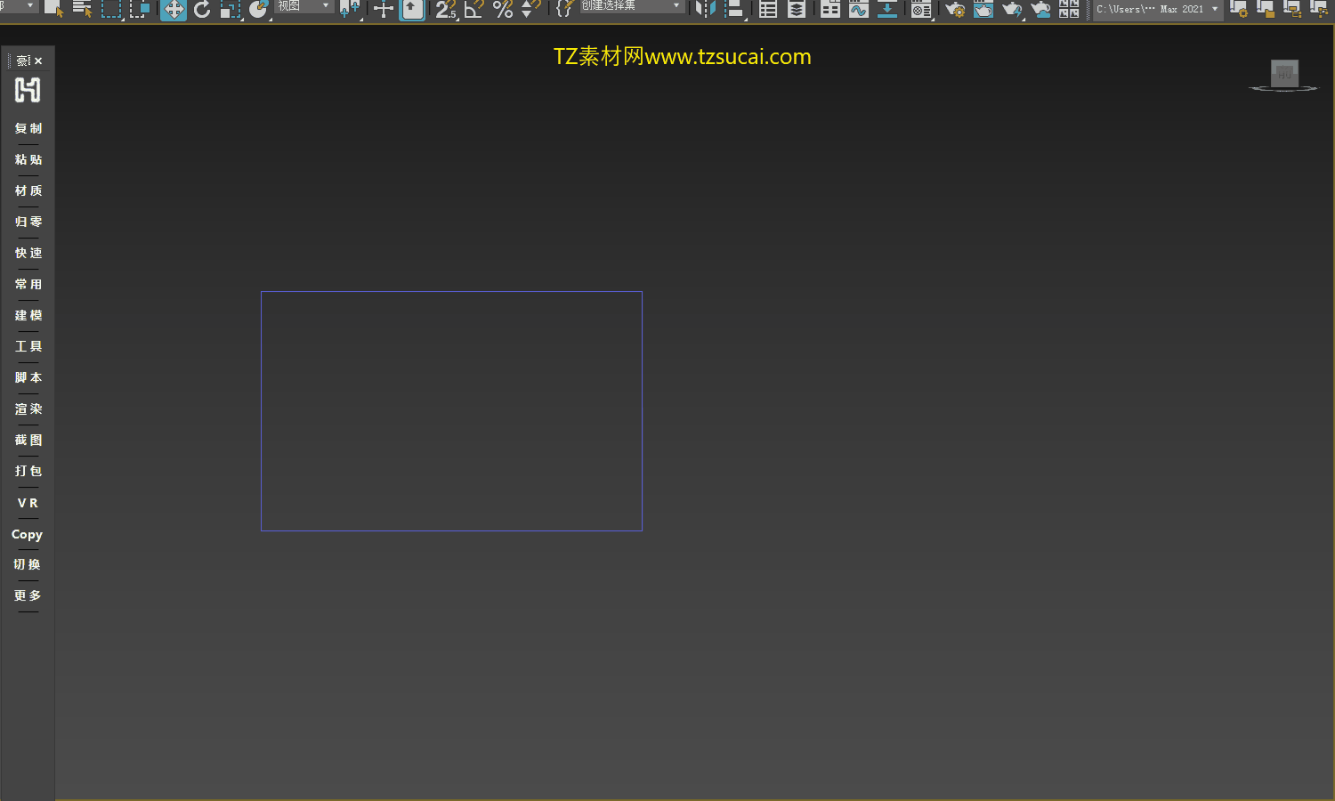This screenshot has width=1335, height=801.
Task: Select 建模 in the plugin toolbar
Action: [28, 315]
